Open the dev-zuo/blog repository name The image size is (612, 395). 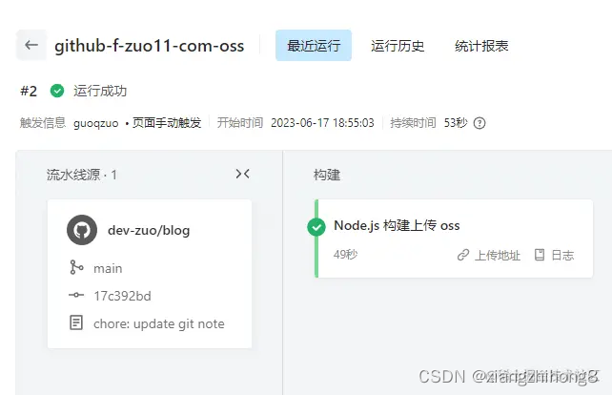click(x=149, y=230)
